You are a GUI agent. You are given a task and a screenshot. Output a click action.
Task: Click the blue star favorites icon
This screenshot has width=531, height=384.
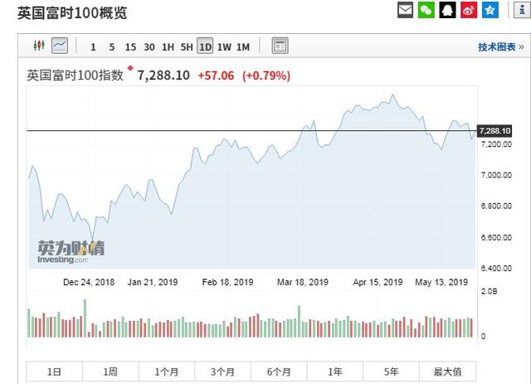[x=491, y=10]
